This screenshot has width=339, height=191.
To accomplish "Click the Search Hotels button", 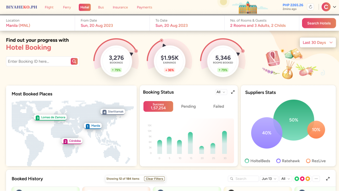I will point(319,23).
